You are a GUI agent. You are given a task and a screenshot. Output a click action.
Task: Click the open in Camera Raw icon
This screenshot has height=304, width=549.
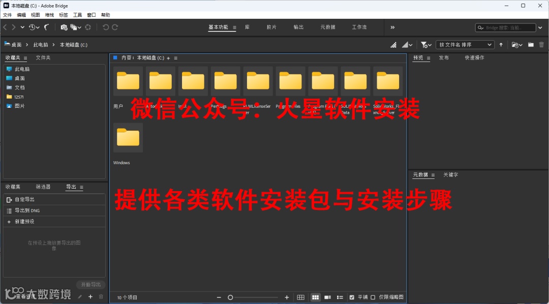(x=88, y=27)
